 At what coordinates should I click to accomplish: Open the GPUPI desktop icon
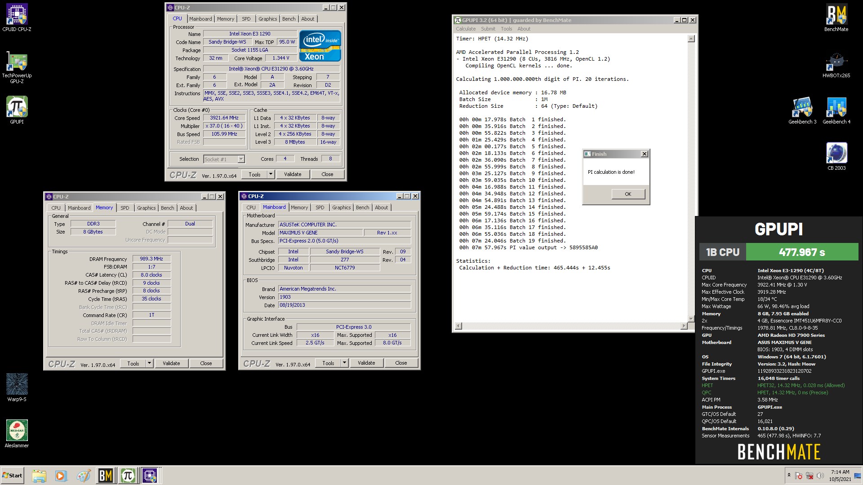pos(17,110)
